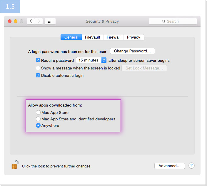Screen dimensions: 207x186
Task: Minimize window with the yellow button
Action: click(x=16, y=21)
